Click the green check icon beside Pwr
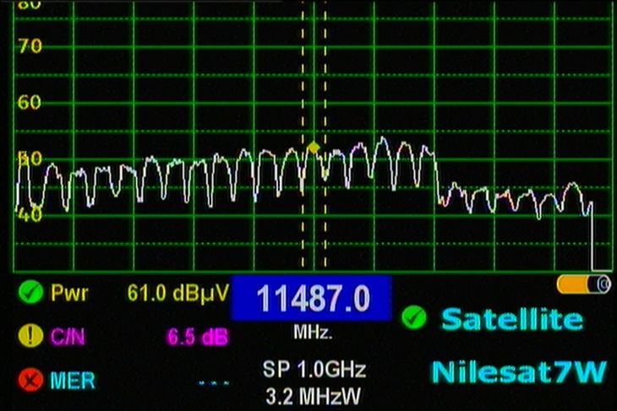Screen dimensions: 617x411 click(30, 294)
